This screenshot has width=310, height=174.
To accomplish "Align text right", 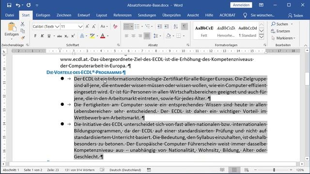I will tap(140, 36).
